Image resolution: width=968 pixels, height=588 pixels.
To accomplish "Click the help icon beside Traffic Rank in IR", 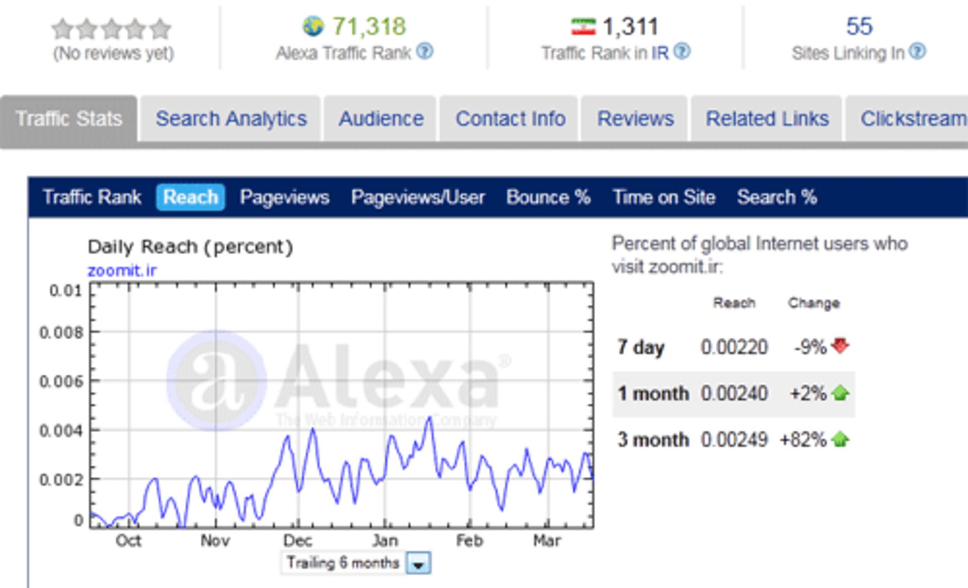I will click(x=682, y=51).
